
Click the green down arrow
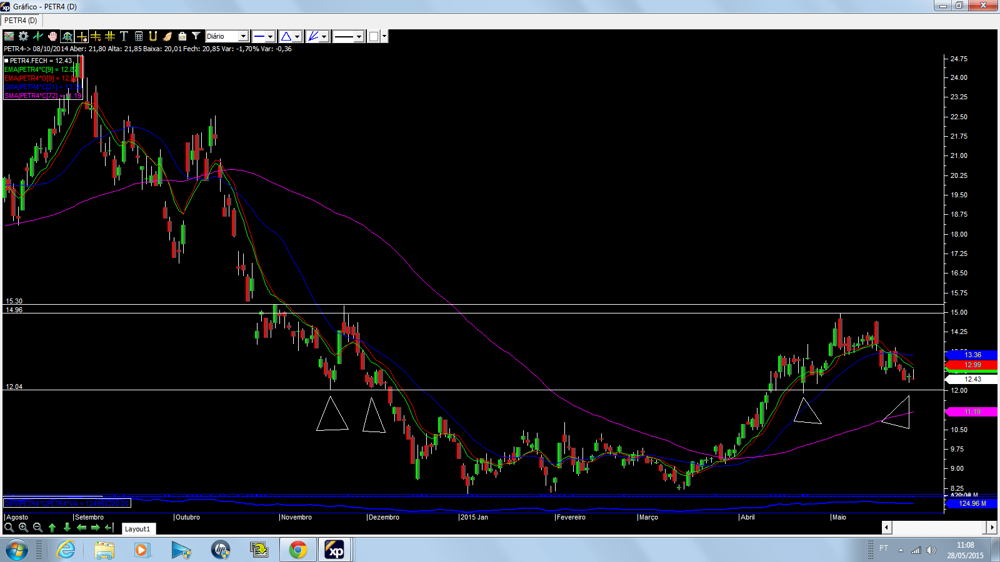click(x=67, y=528)
